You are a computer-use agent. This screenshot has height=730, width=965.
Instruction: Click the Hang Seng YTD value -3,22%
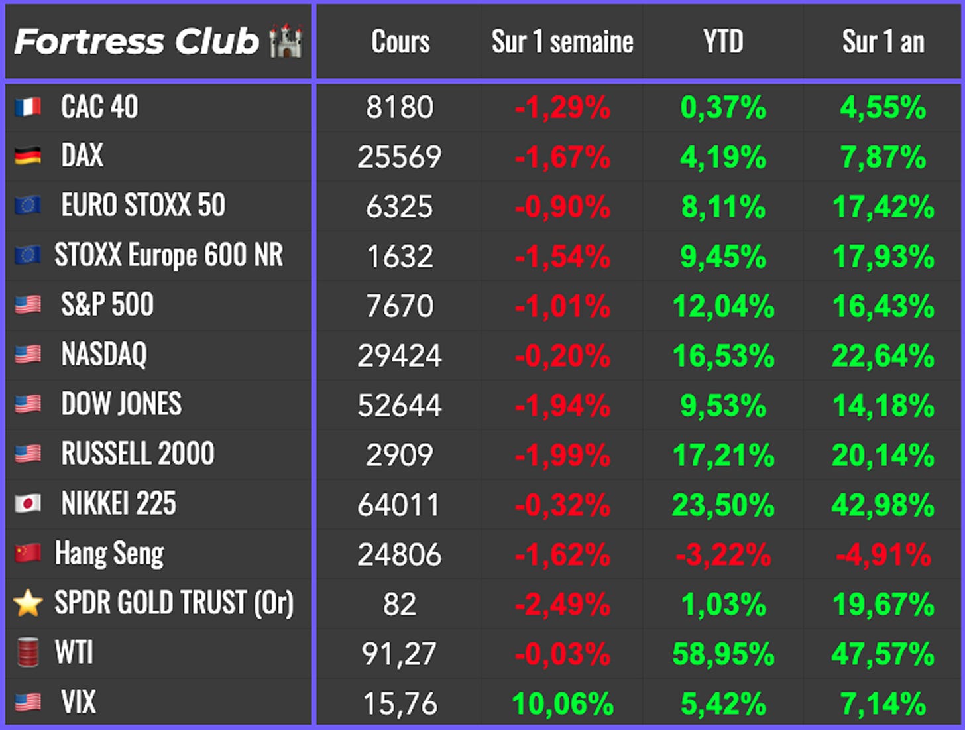coord(723,555)
